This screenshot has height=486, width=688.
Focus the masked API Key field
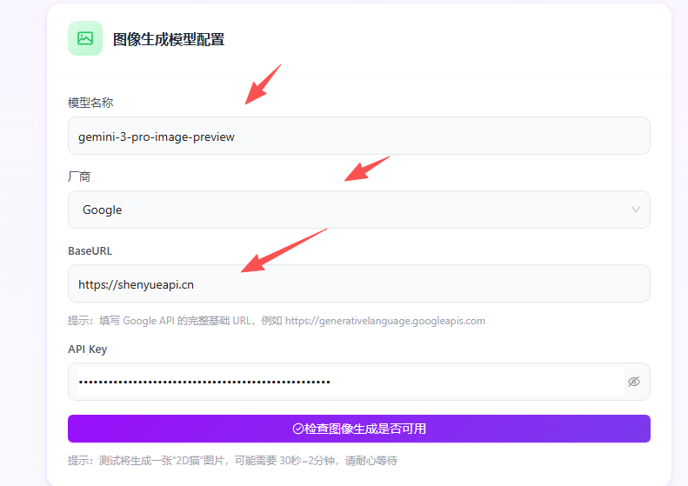coord(346,382)
